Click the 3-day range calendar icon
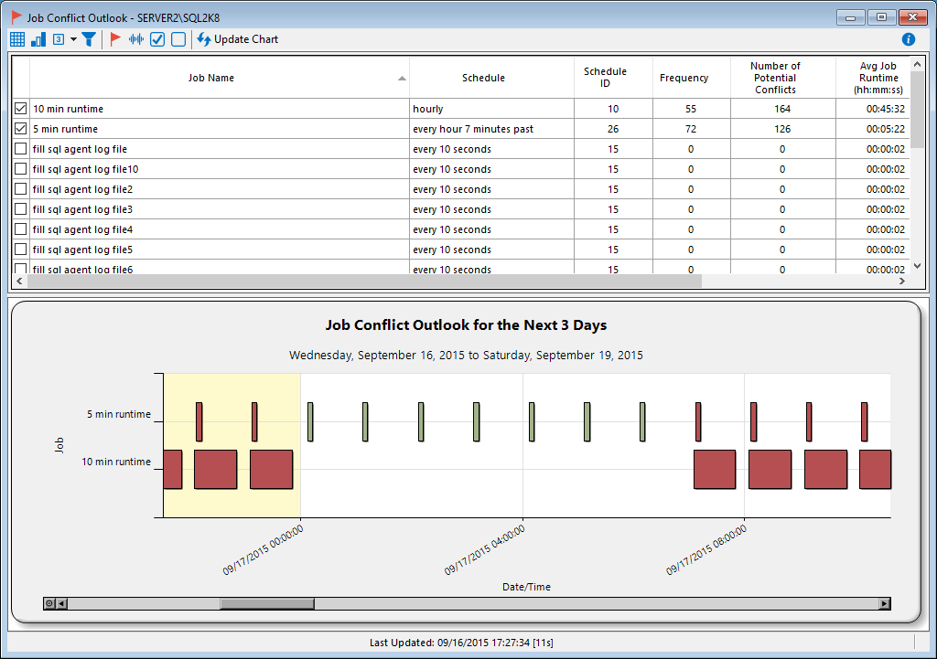The height and width of the screenshot is (659, 937). [x=59, y=39]
